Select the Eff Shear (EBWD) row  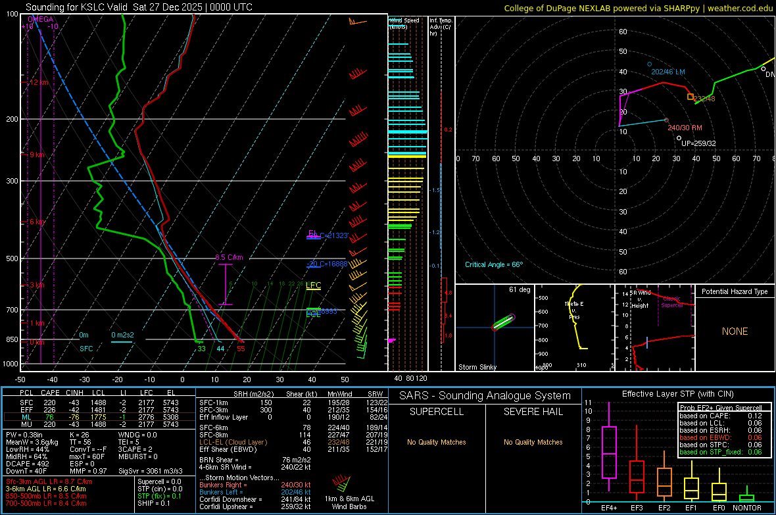293,450
